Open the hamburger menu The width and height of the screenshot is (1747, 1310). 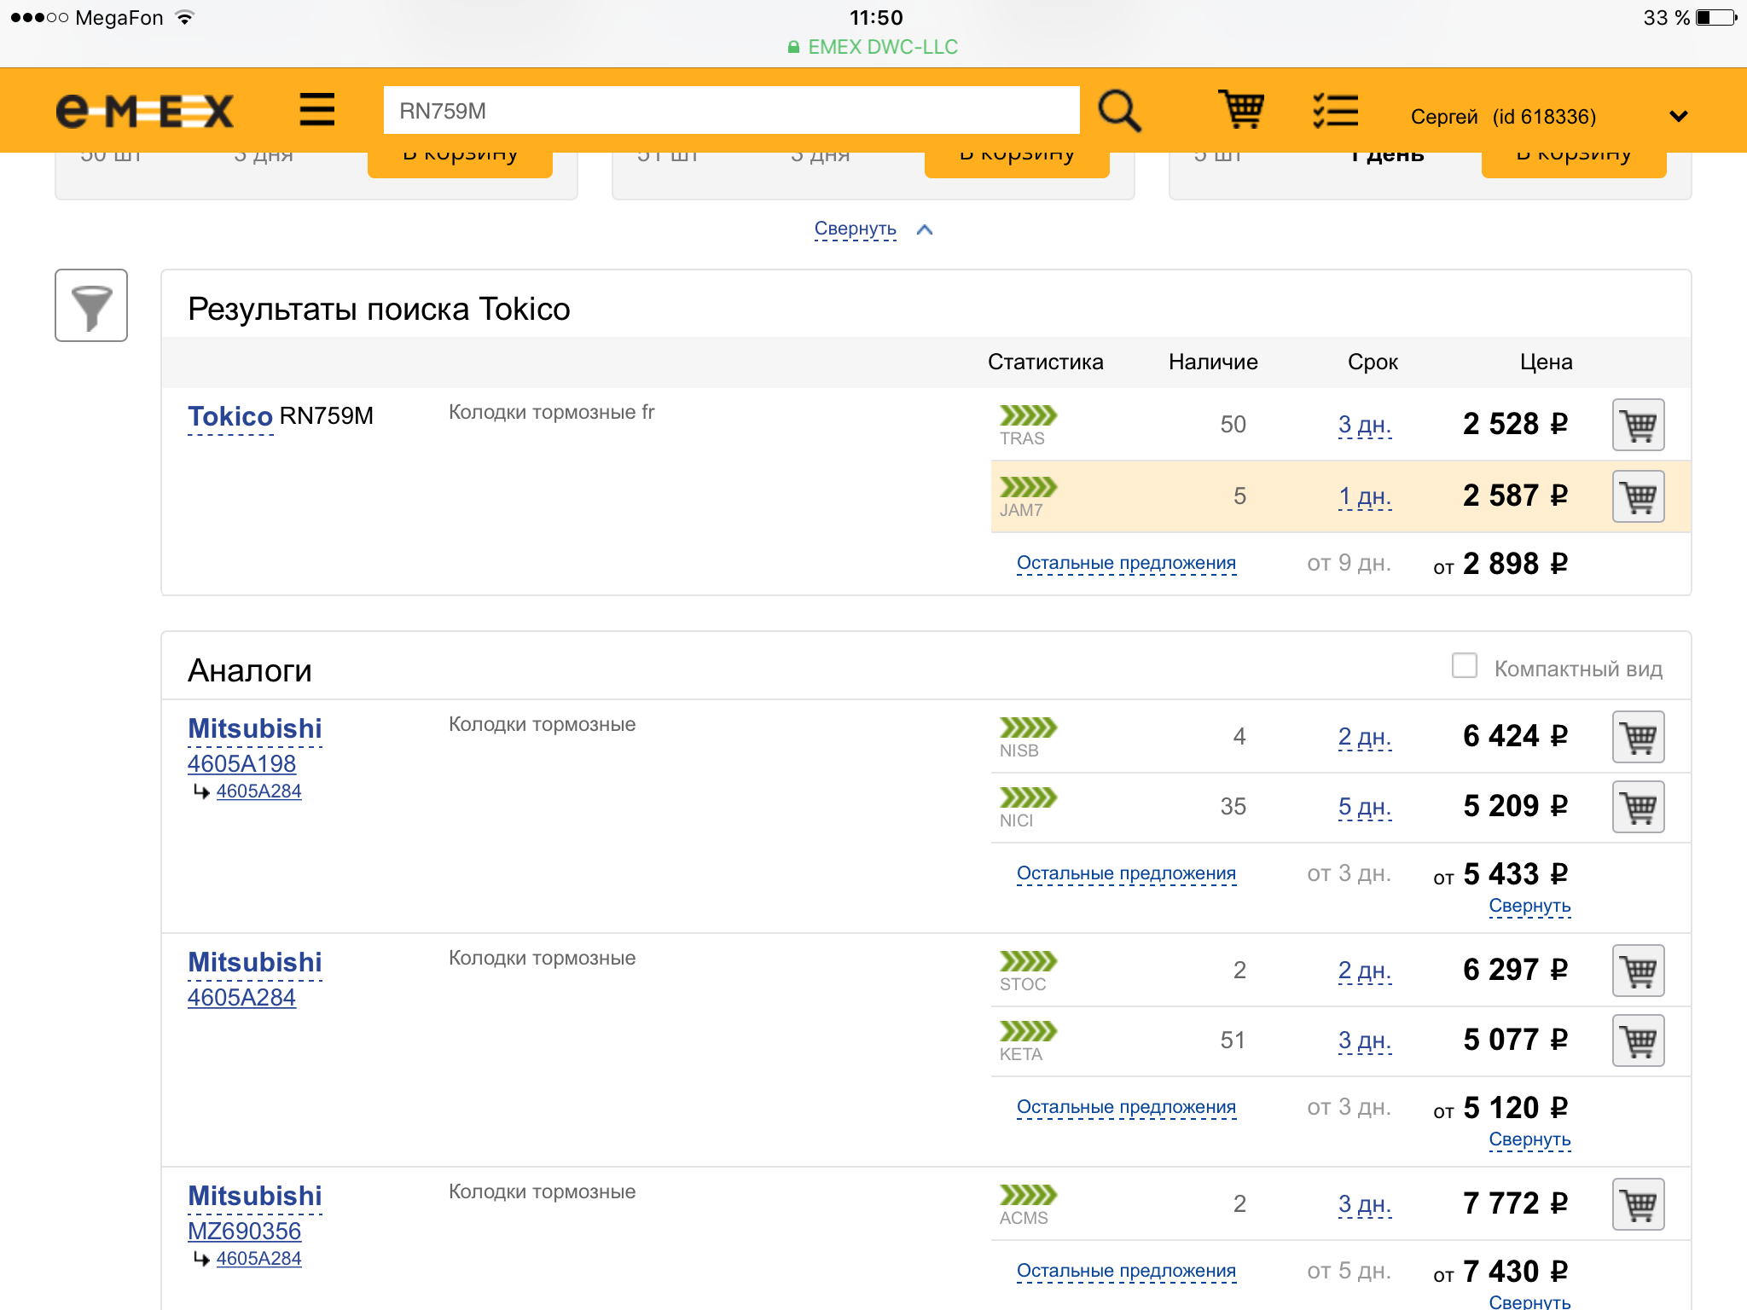(316, 110)
